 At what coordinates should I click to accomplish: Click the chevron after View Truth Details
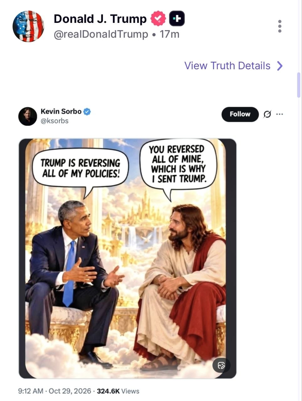280,66
